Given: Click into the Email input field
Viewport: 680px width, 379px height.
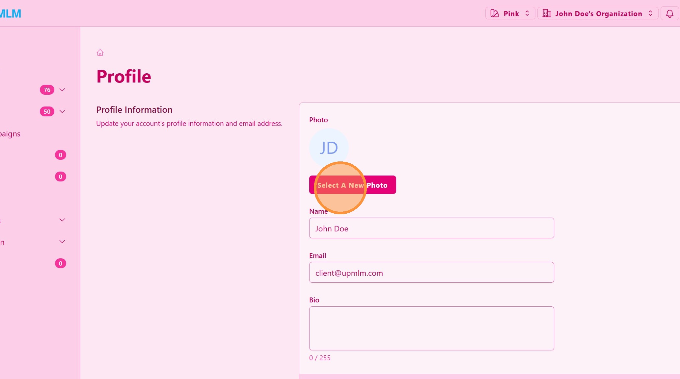Looking at the screenshot, I should [431, 272].
